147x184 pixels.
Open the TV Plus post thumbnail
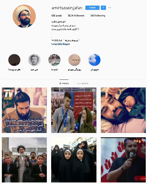click(24, 110)
